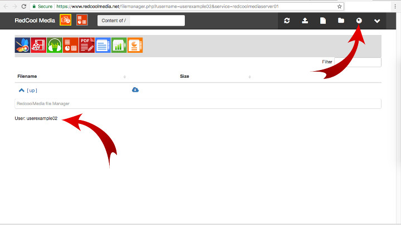Open the orange presentation app icon
This screenshot has width=401, height=225.
click(135, 46)
